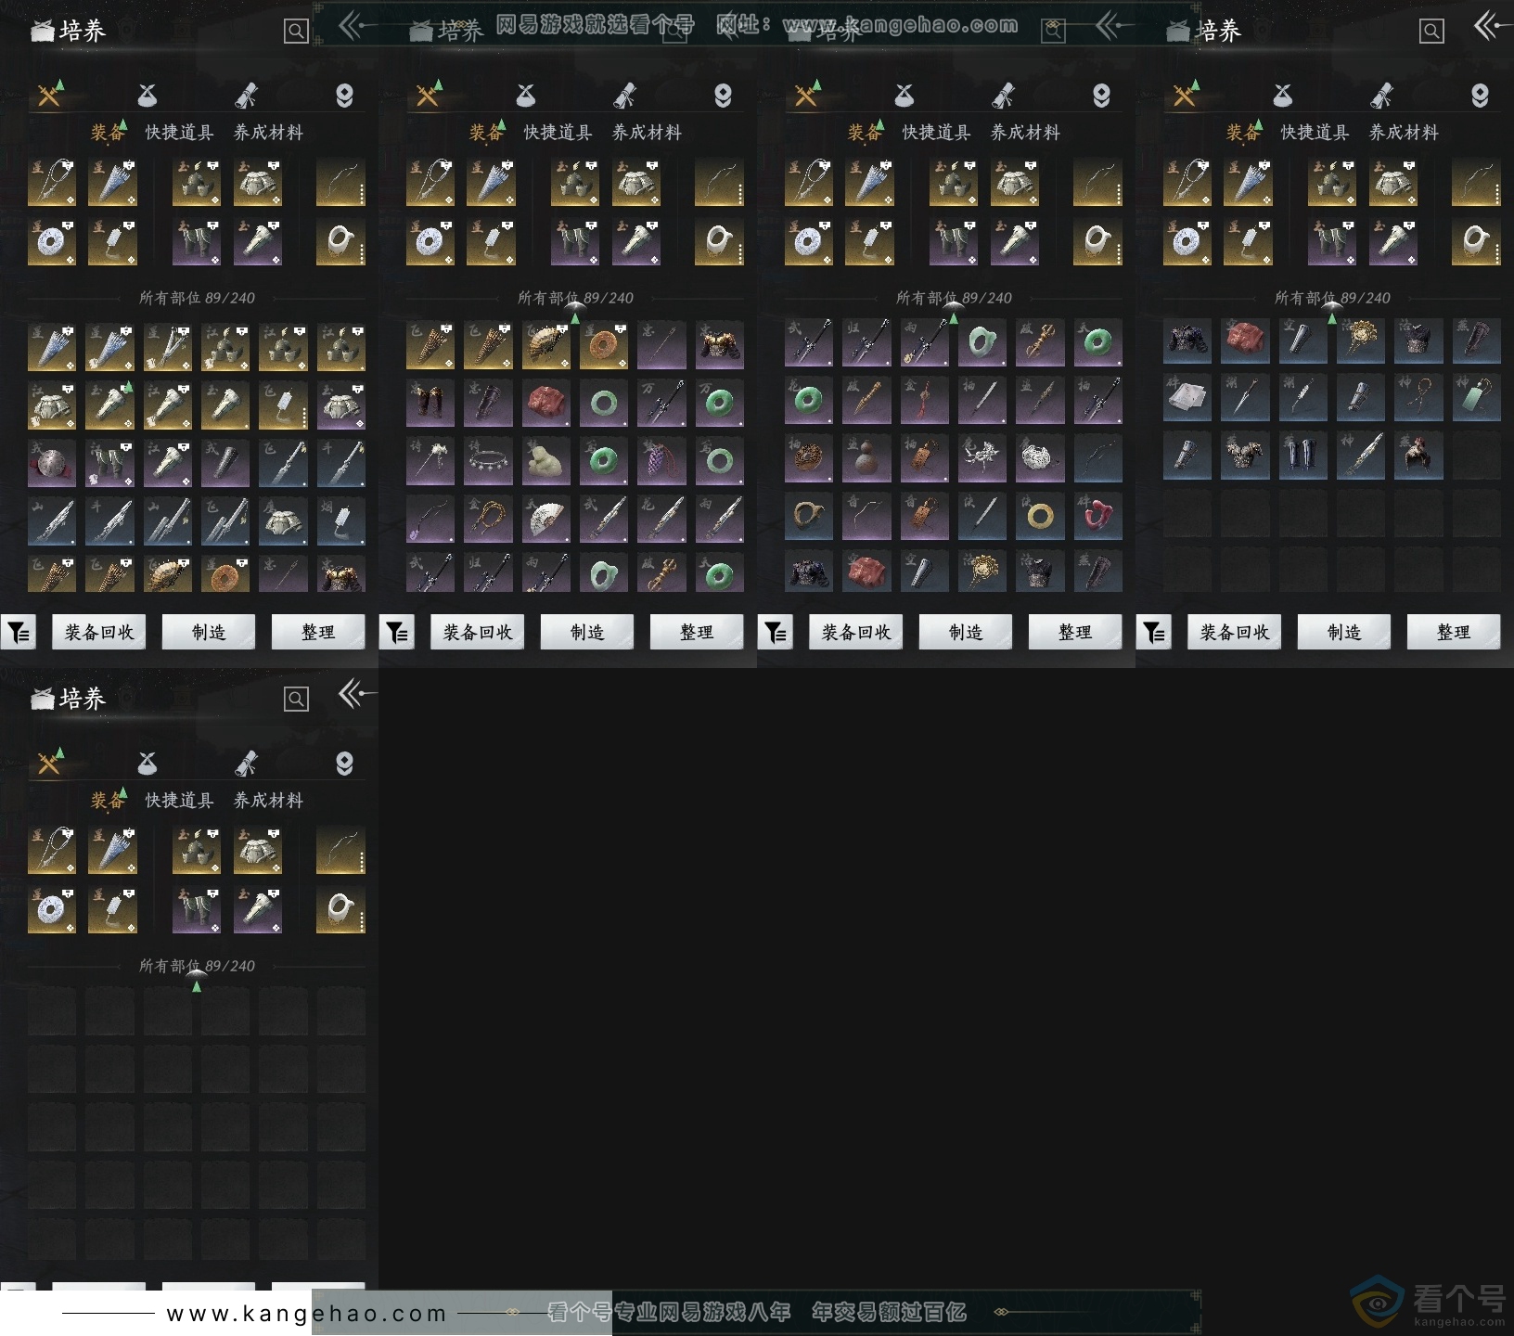This screenshot has width=1514, height=1336.
Task: Select the equipped umbrella slot in the second panel
Action: tap(491, 182)
